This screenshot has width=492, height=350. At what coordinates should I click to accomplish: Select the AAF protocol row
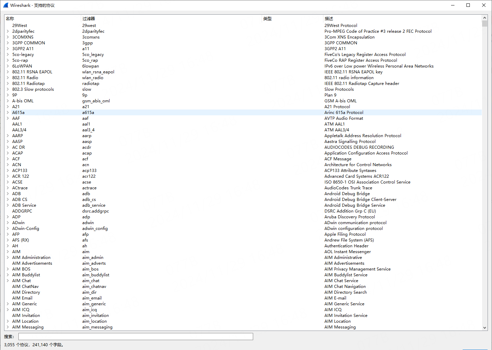(x=243, y=118)
